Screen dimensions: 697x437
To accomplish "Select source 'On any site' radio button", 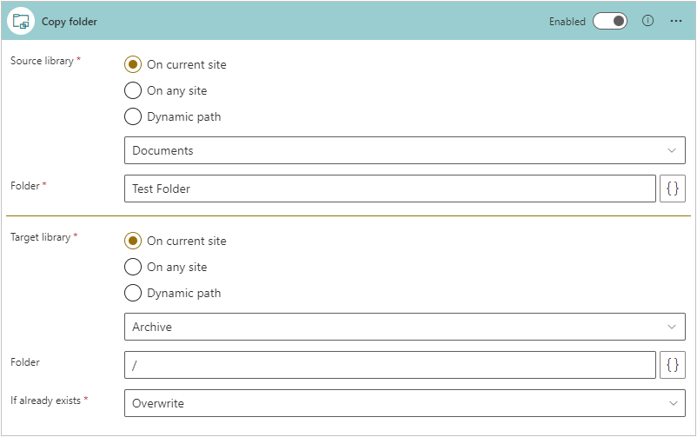I will point(133,90).
